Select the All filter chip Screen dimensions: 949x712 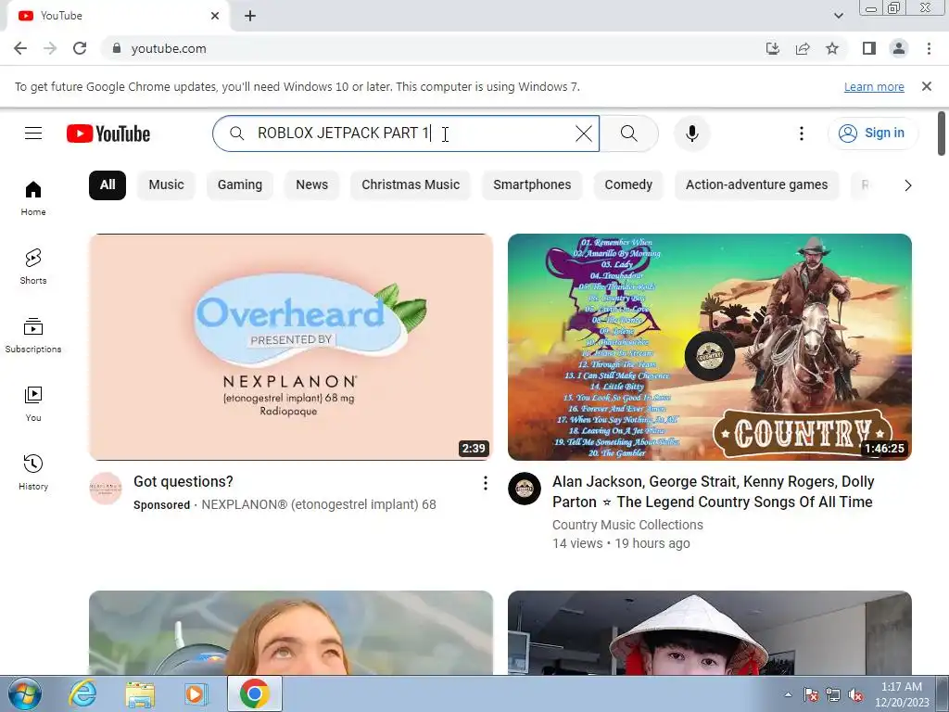tap(108, 185)
